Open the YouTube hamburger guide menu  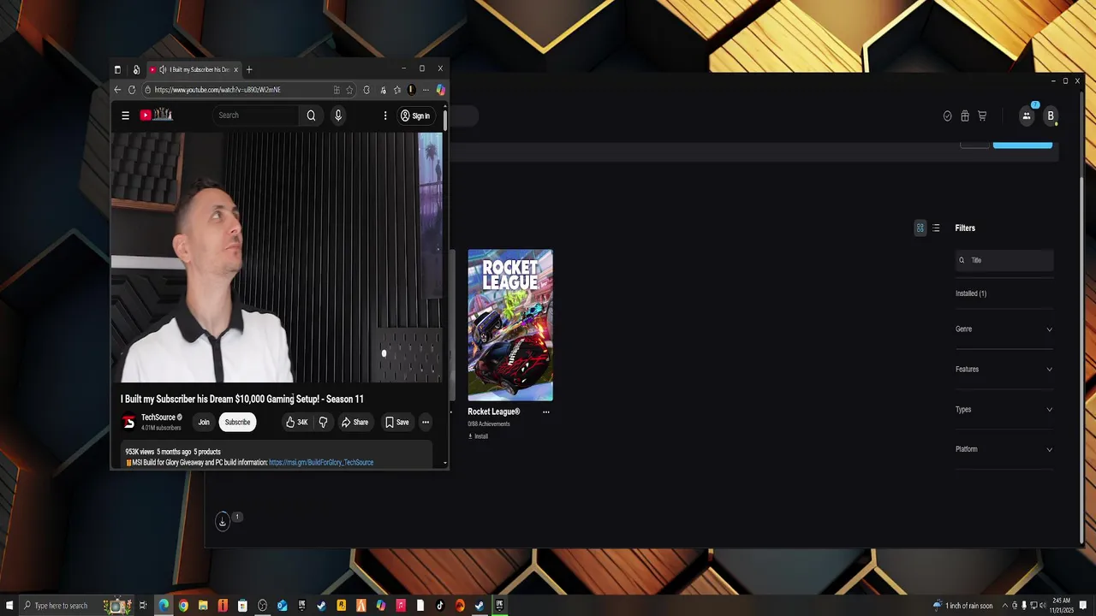tap(125, 115)
